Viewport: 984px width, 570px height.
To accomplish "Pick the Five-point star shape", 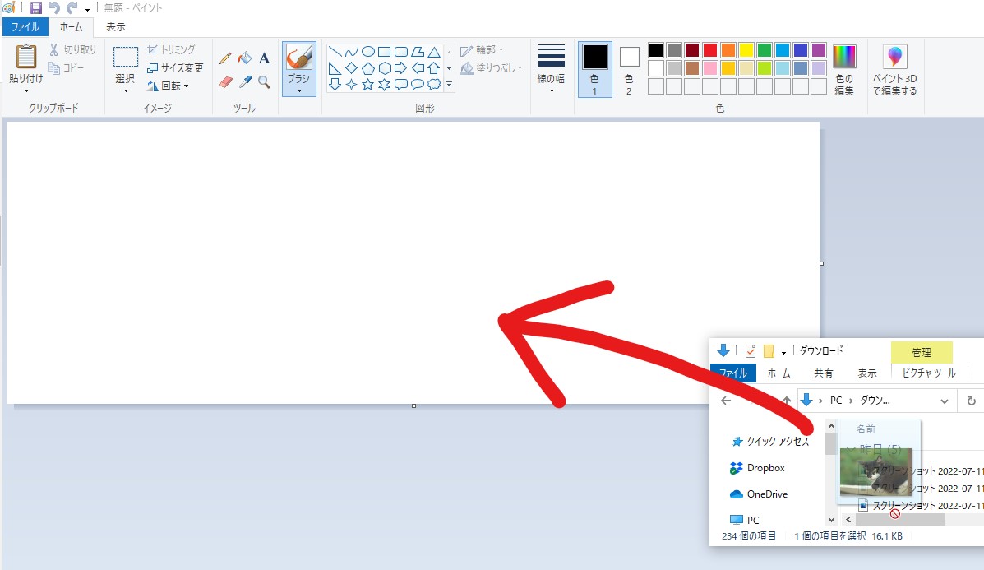I will 368,84.
